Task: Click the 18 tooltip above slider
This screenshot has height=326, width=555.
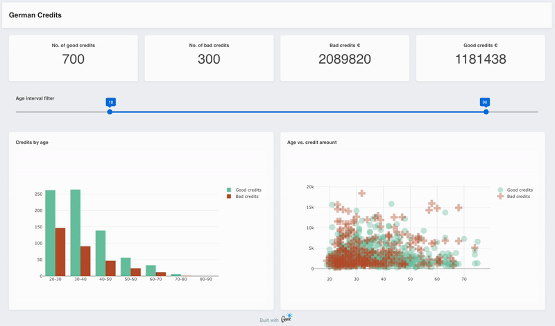Action: [111, 102]
